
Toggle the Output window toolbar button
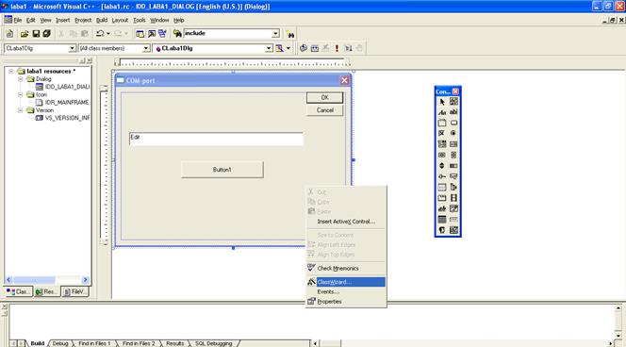151,34
